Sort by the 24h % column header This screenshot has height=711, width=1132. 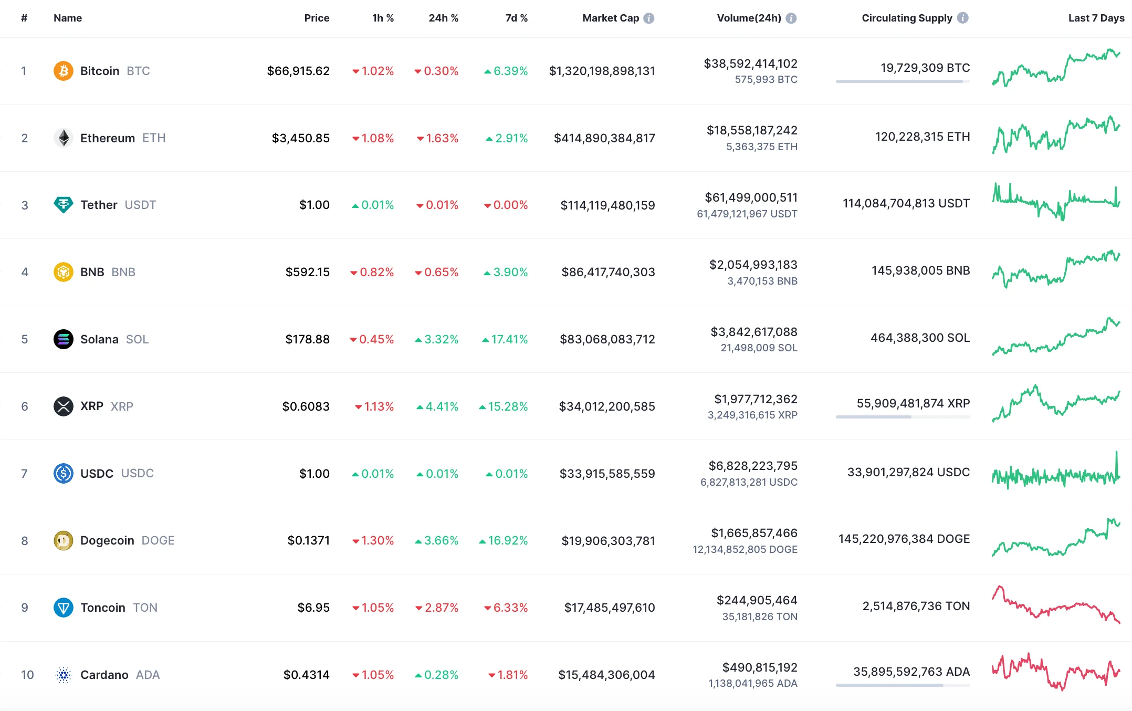pos(443,18)
